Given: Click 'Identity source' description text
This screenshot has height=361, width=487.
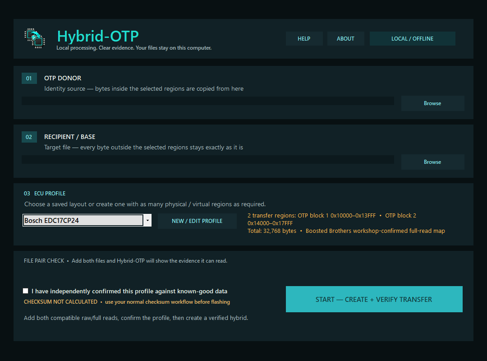Looking at the screenshot, I should coord(144,88).
